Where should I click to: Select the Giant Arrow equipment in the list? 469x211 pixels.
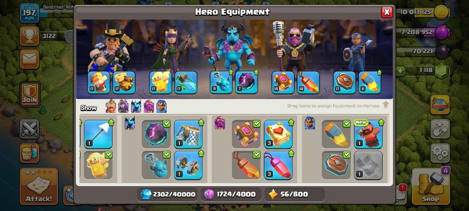click(98, 134)
